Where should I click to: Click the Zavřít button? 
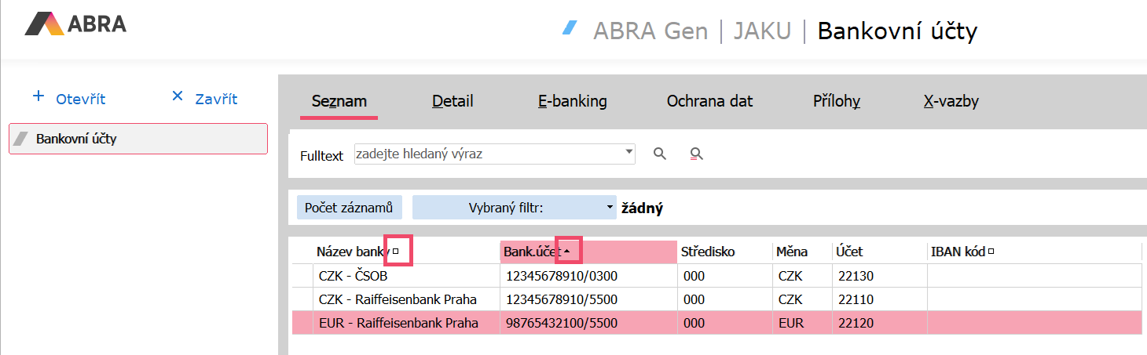pyautogui.click(x=204, y=99)
